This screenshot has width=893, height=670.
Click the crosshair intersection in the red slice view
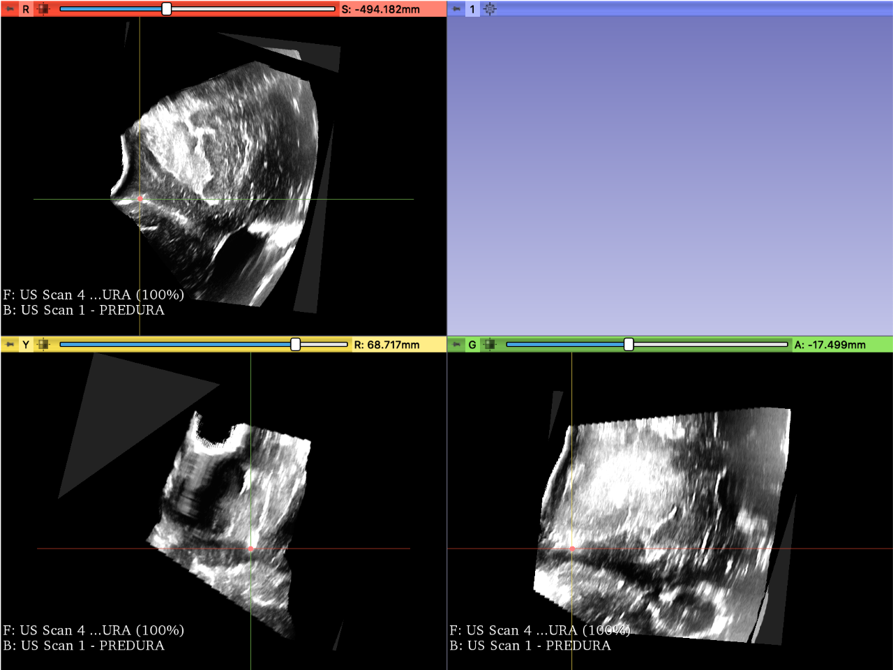(141, 198)
